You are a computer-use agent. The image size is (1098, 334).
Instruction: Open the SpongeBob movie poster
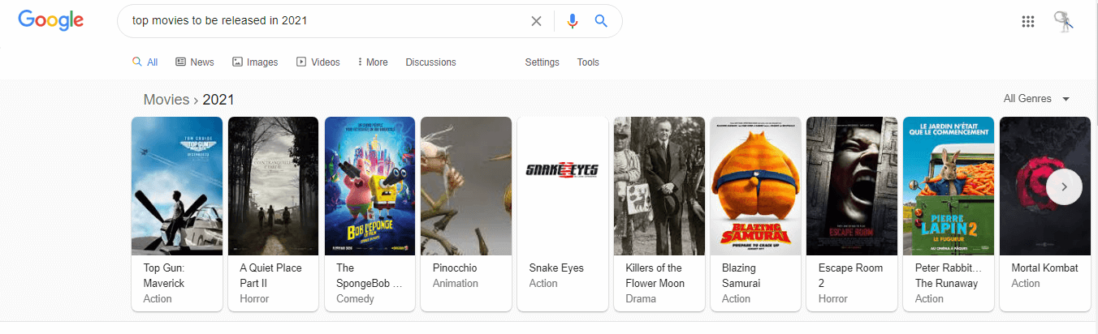[370, 186]
